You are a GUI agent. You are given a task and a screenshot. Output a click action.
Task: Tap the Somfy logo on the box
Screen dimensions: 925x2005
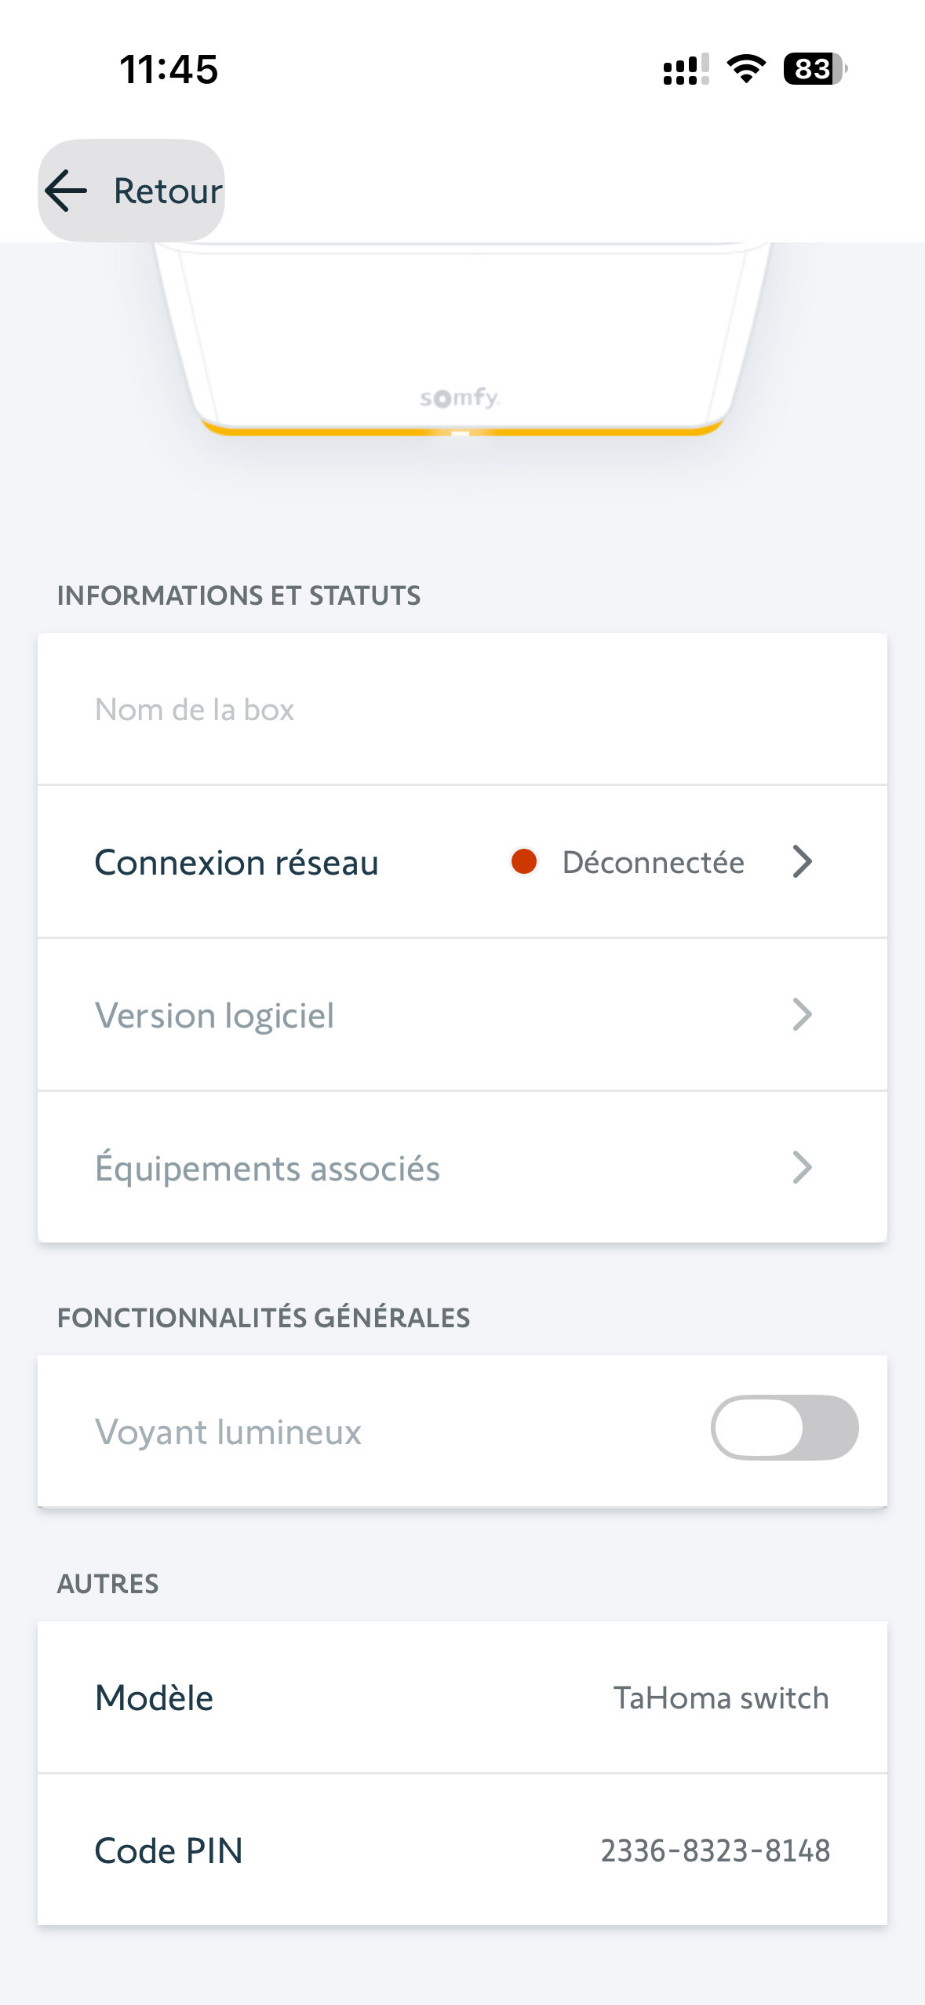click(x=460, y=398)
